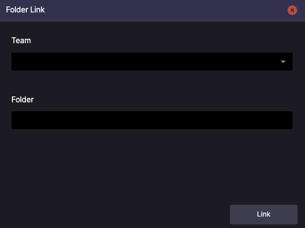Screen dimensions: 305x228
Task: Click the small triangle in Team field
Action: 283,62
